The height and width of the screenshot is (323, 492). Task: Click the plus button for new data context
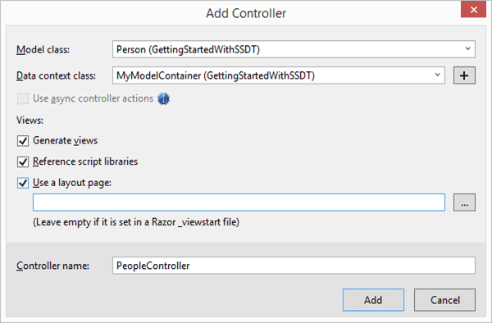tap(464, 75)
